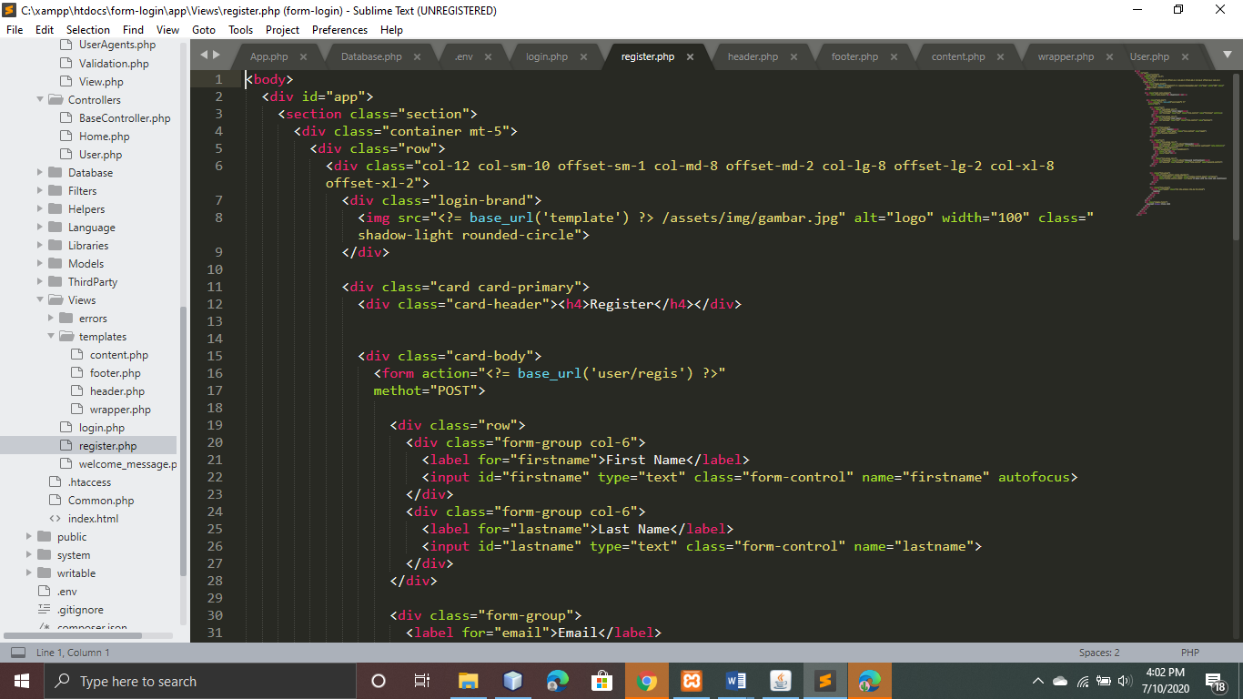1243x699 pixels.
Task: Open the Selection menu
Action: 88,29
